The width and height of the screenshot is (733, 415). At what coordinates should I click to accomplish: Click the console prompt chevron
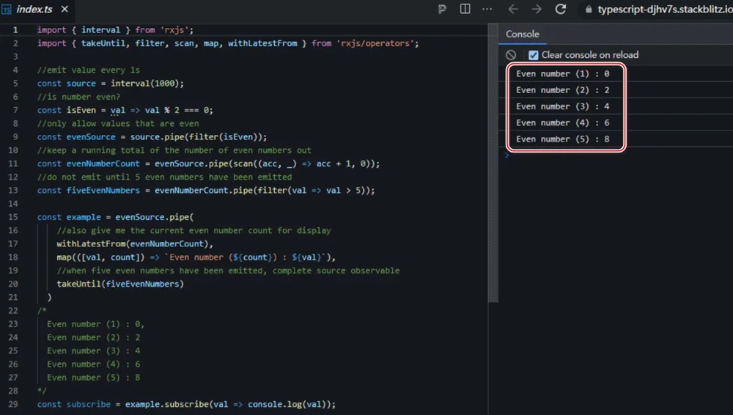507,155
